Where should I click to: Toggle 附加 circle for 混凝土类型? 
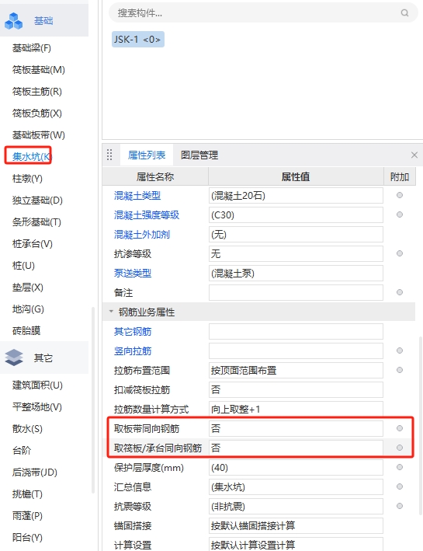[x=400, y=195]
